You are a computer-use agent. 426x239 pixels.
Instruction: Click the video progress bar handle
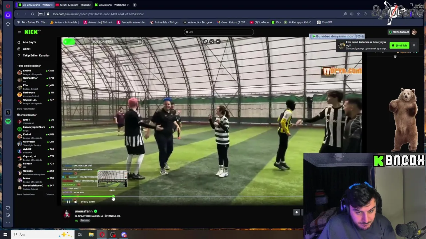click(113, 197)
